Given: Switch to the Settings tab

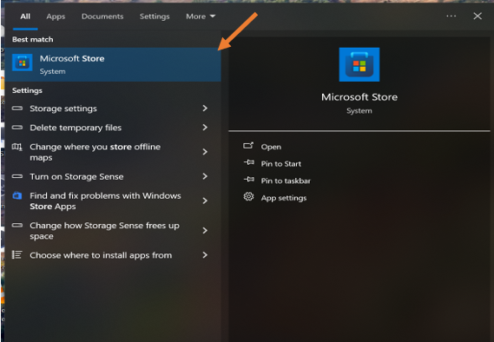Looking at the screenshot, I should (x=155, y=16).
